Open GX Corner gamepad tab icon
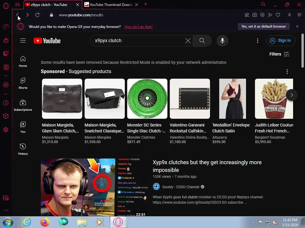The height and width of the screenshot is (228, 305). 18,4
